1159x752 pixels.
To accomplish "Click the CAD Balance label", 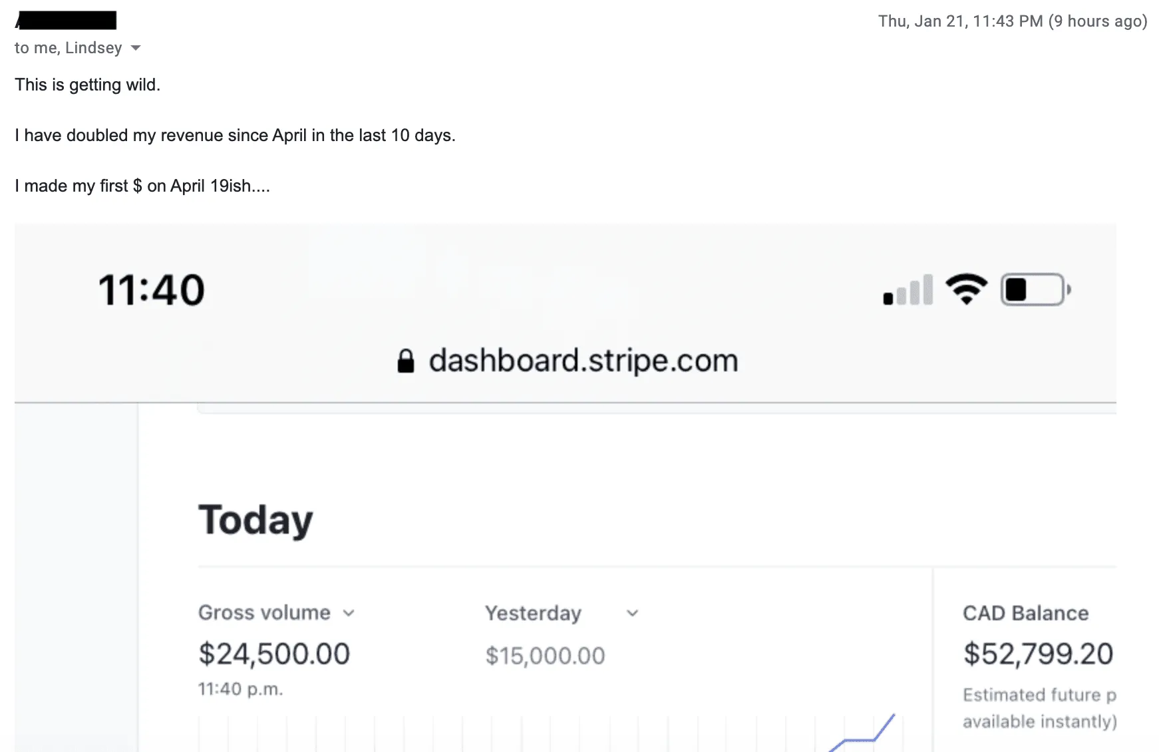I will (x=1026, y=613).
